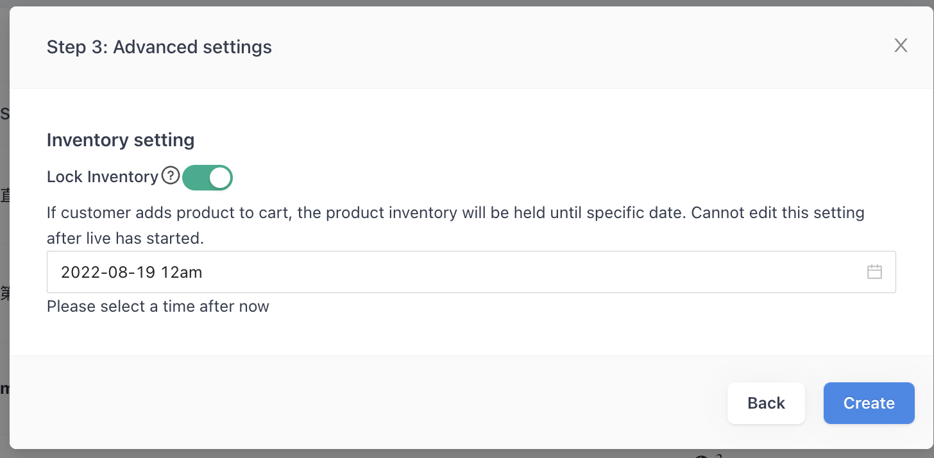The height and width of the screenshot is (458, 934).
Task: Click the dimmed backdrop character '第' at left edge
Action: point(4,293)
